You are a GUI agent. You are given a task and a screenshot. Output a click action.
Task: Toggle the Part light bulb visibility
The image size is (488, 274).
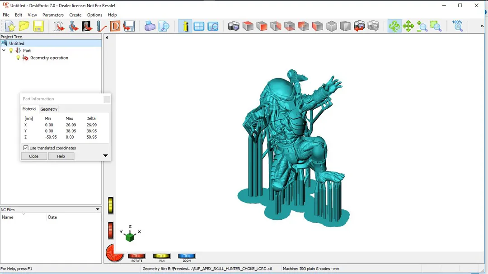[11, 51]
